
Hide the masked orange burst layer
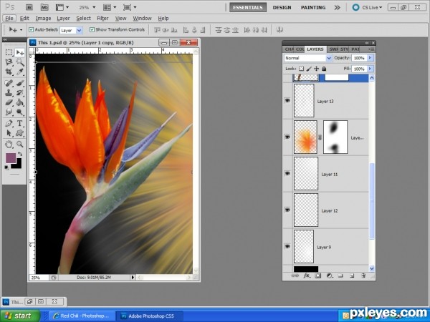(x=287, y=137)
